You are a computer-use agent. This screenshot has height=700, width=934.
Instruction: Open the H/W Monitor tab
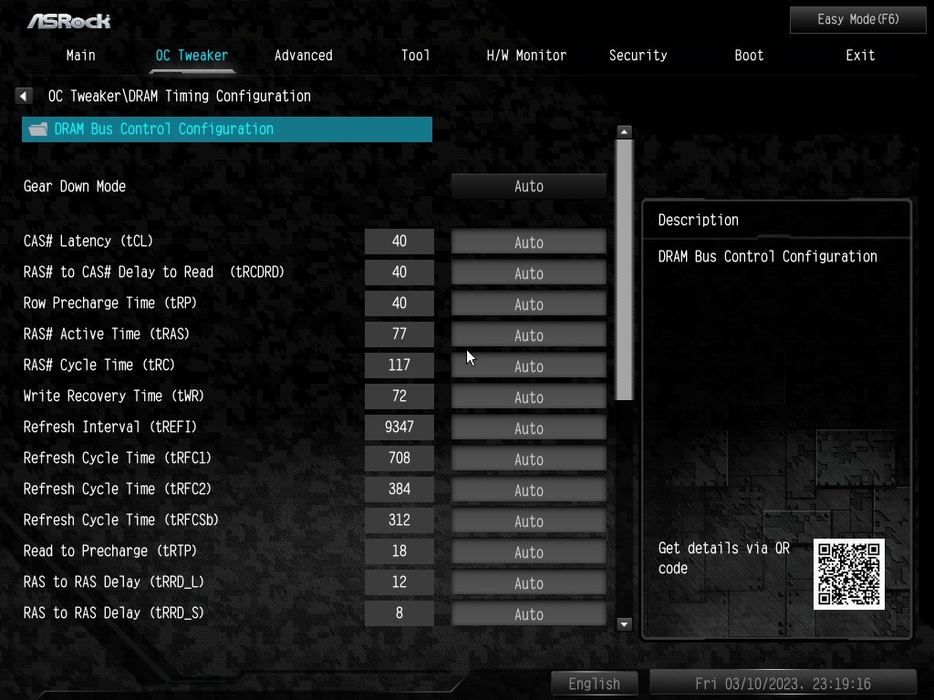click(526, 56)
